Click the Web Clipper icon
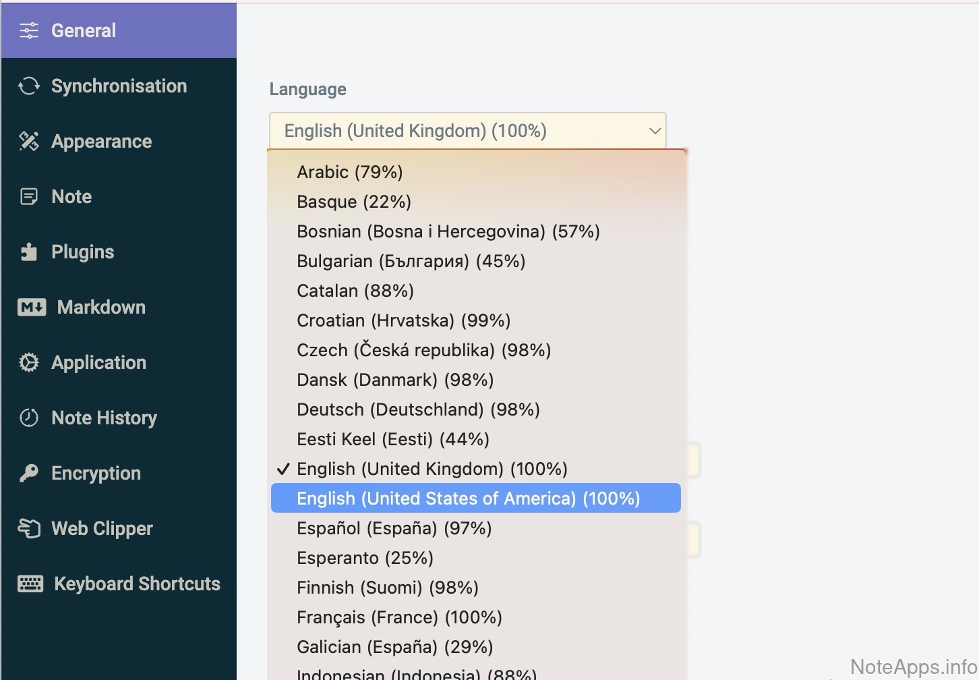The image size is (979, 680). 29,528
